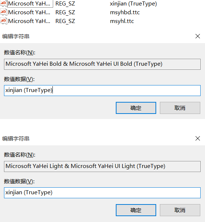
Task: Confirm with 确定 in the lower dialog
Action: [136, 210]
